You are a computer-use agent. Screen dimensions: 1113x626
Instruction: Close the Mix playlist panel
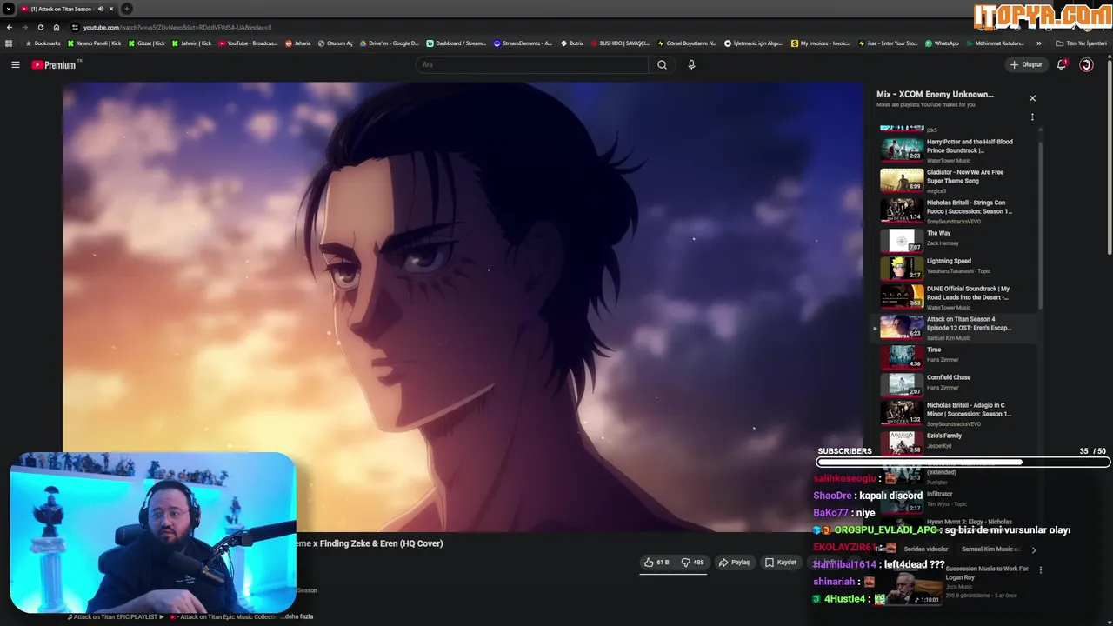point(1032,98)
